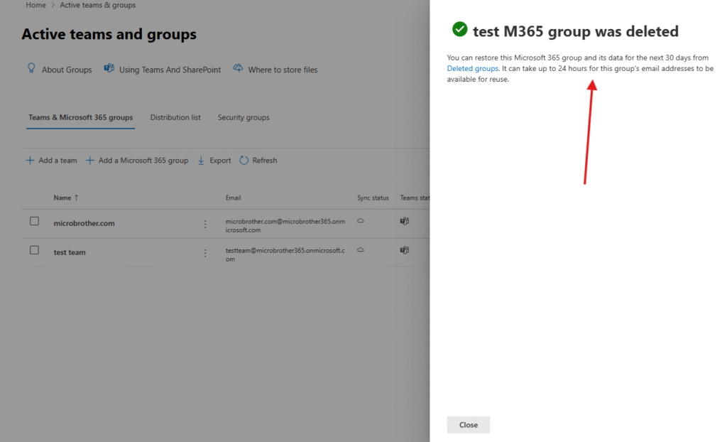This screenshot has width=727, height=442.
Task: Click the Teams icon beside Using Teams And SharePoint
Action: click(109, 69)
